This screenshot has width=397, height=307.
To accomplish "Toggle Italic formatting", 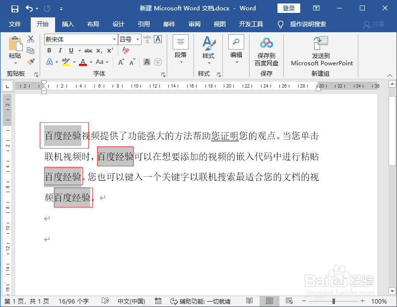I will (x=60, y=51).
